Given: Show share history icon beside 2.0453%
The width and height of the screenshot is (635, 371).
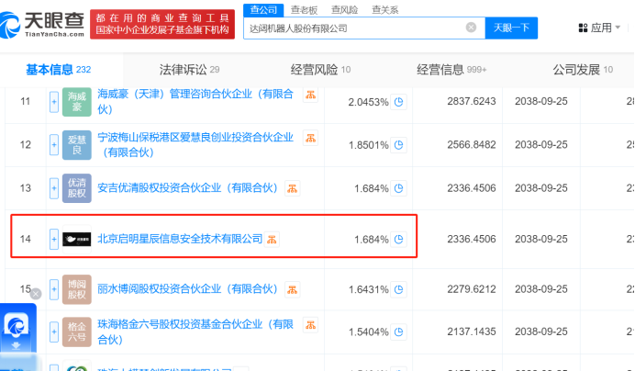Looking at the screenshot, I should click(x=398, y=102).
